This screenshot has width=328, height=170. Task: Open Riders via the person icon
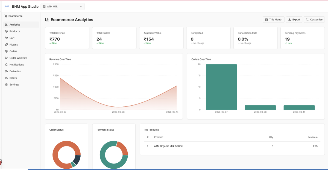point(6,78)
